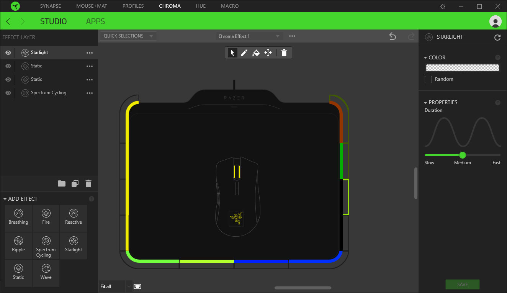The width and height of the screenshot is (507, 293).
Task: Open the Macro tab
Action: [230, 6]
